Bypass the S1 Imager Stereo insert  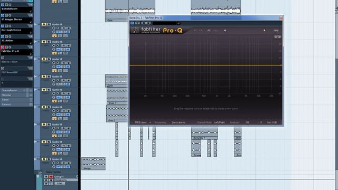(6, 15)
